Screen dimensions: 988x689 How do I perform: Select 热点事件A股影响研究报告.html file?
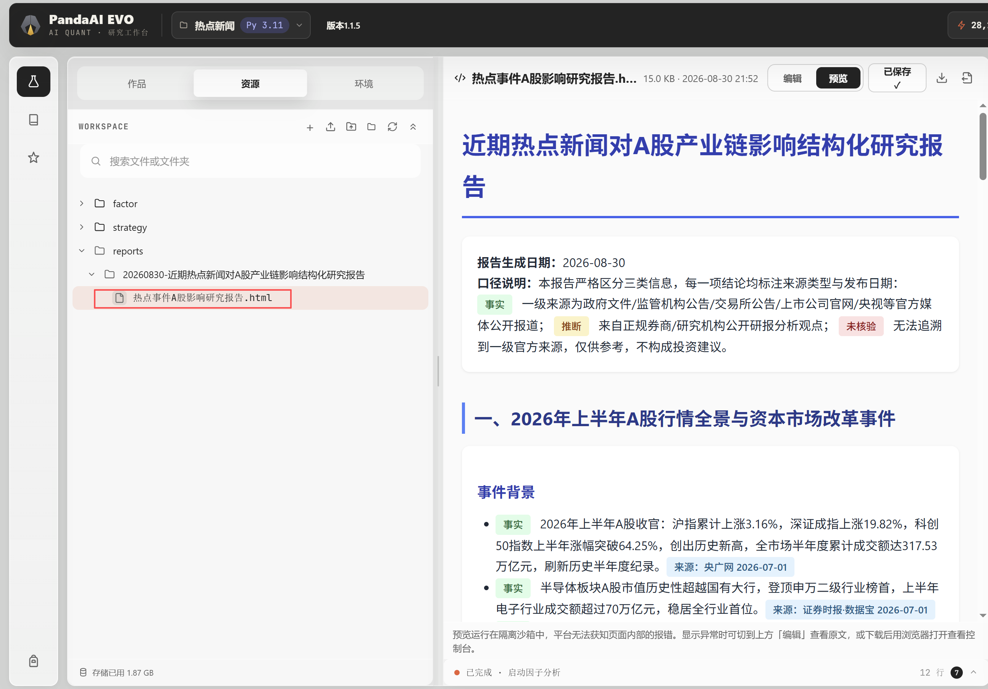pyautogui.click(x=250, y=298)
